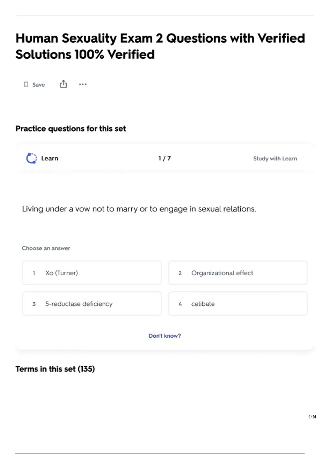Screen dimensions: 320x454
Task: Click the Save bookmark icon
Action: [26, 84]
